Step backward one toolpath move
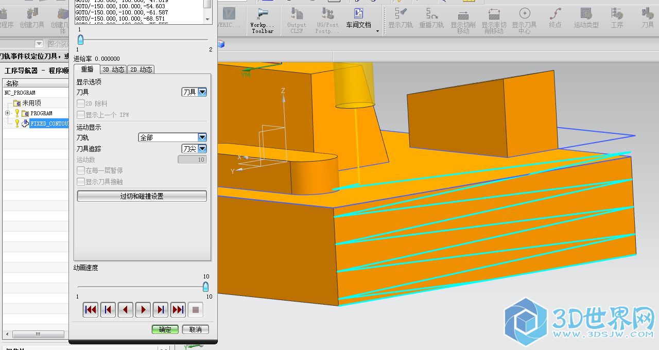Image resolution: width=659 pixels, height=350 pixels. pos(108,310)
